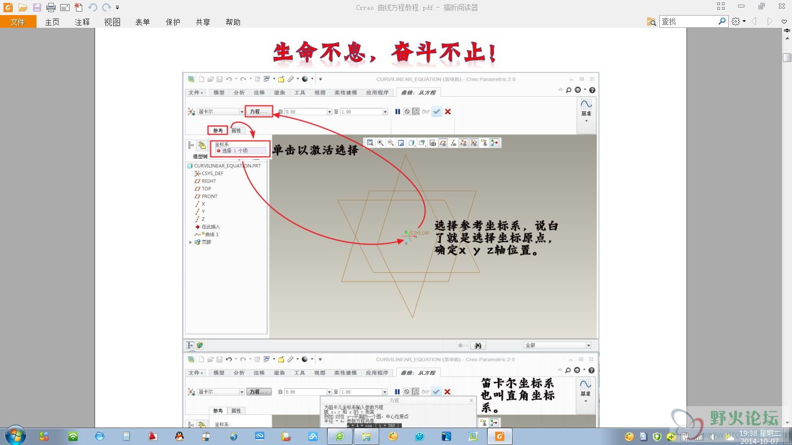Undo the last action in Foxit

click(x=92, y=8)
